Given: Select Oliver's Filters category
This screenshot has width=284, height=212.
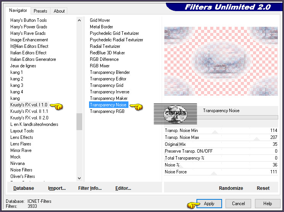Looking at the screenshot, I should click(x=23, y=176).
